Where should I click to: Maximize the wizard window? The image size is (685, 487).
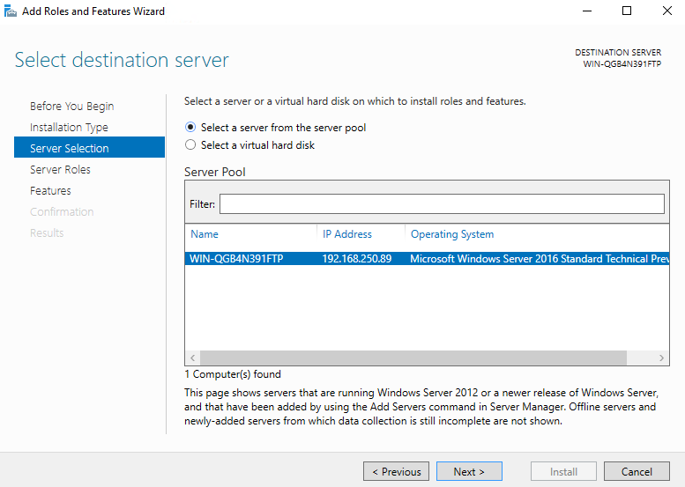pyautogui.click(x=627, y=11)
